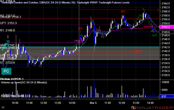Select the R1: 2149.6 level label
This screenshot has width=174, height=110.
coord(7,30)
